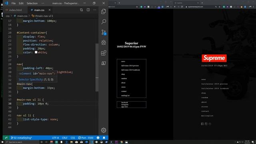This screenshot has height=144, width=256.
Task: Click the white color swatch on line 25
Action: pos(36,52)
